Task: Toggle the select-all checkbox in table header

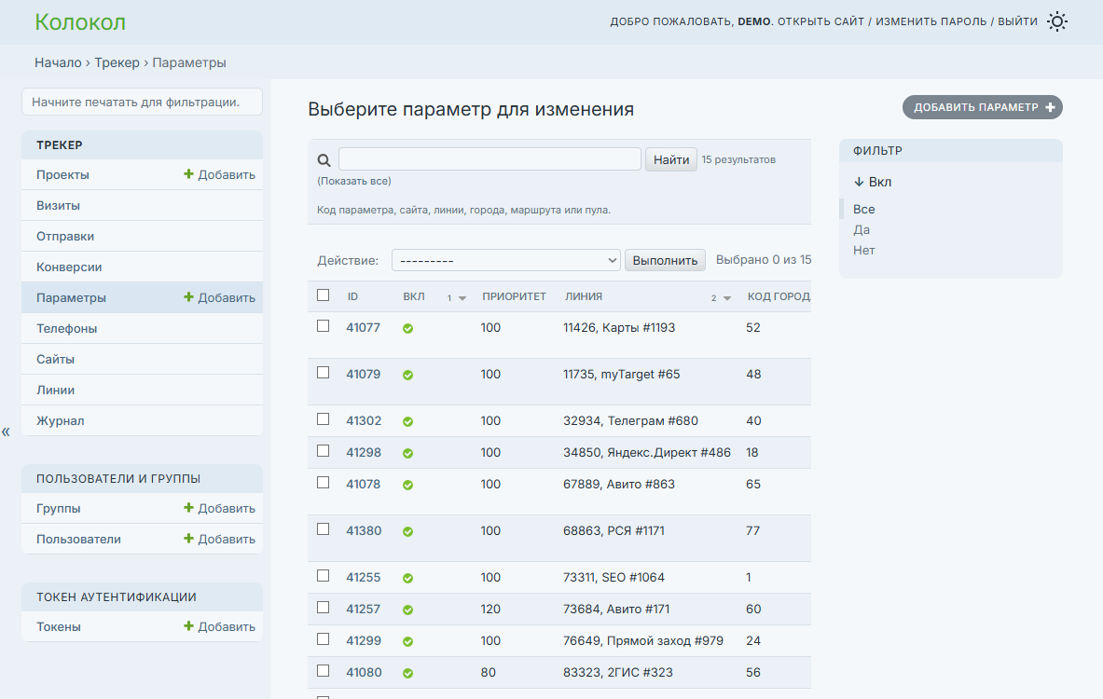Action: pos(323,295)
